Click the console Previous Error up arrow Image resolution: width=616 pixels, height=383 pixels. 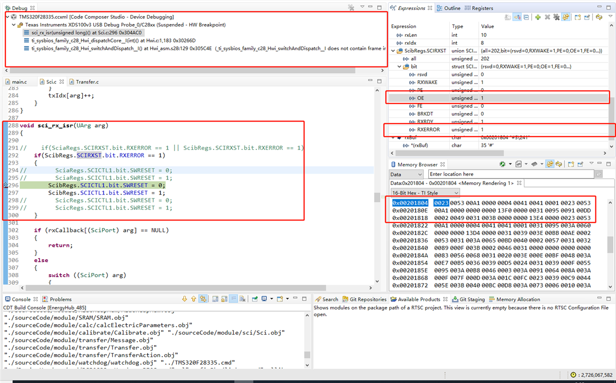pos(193,299)
